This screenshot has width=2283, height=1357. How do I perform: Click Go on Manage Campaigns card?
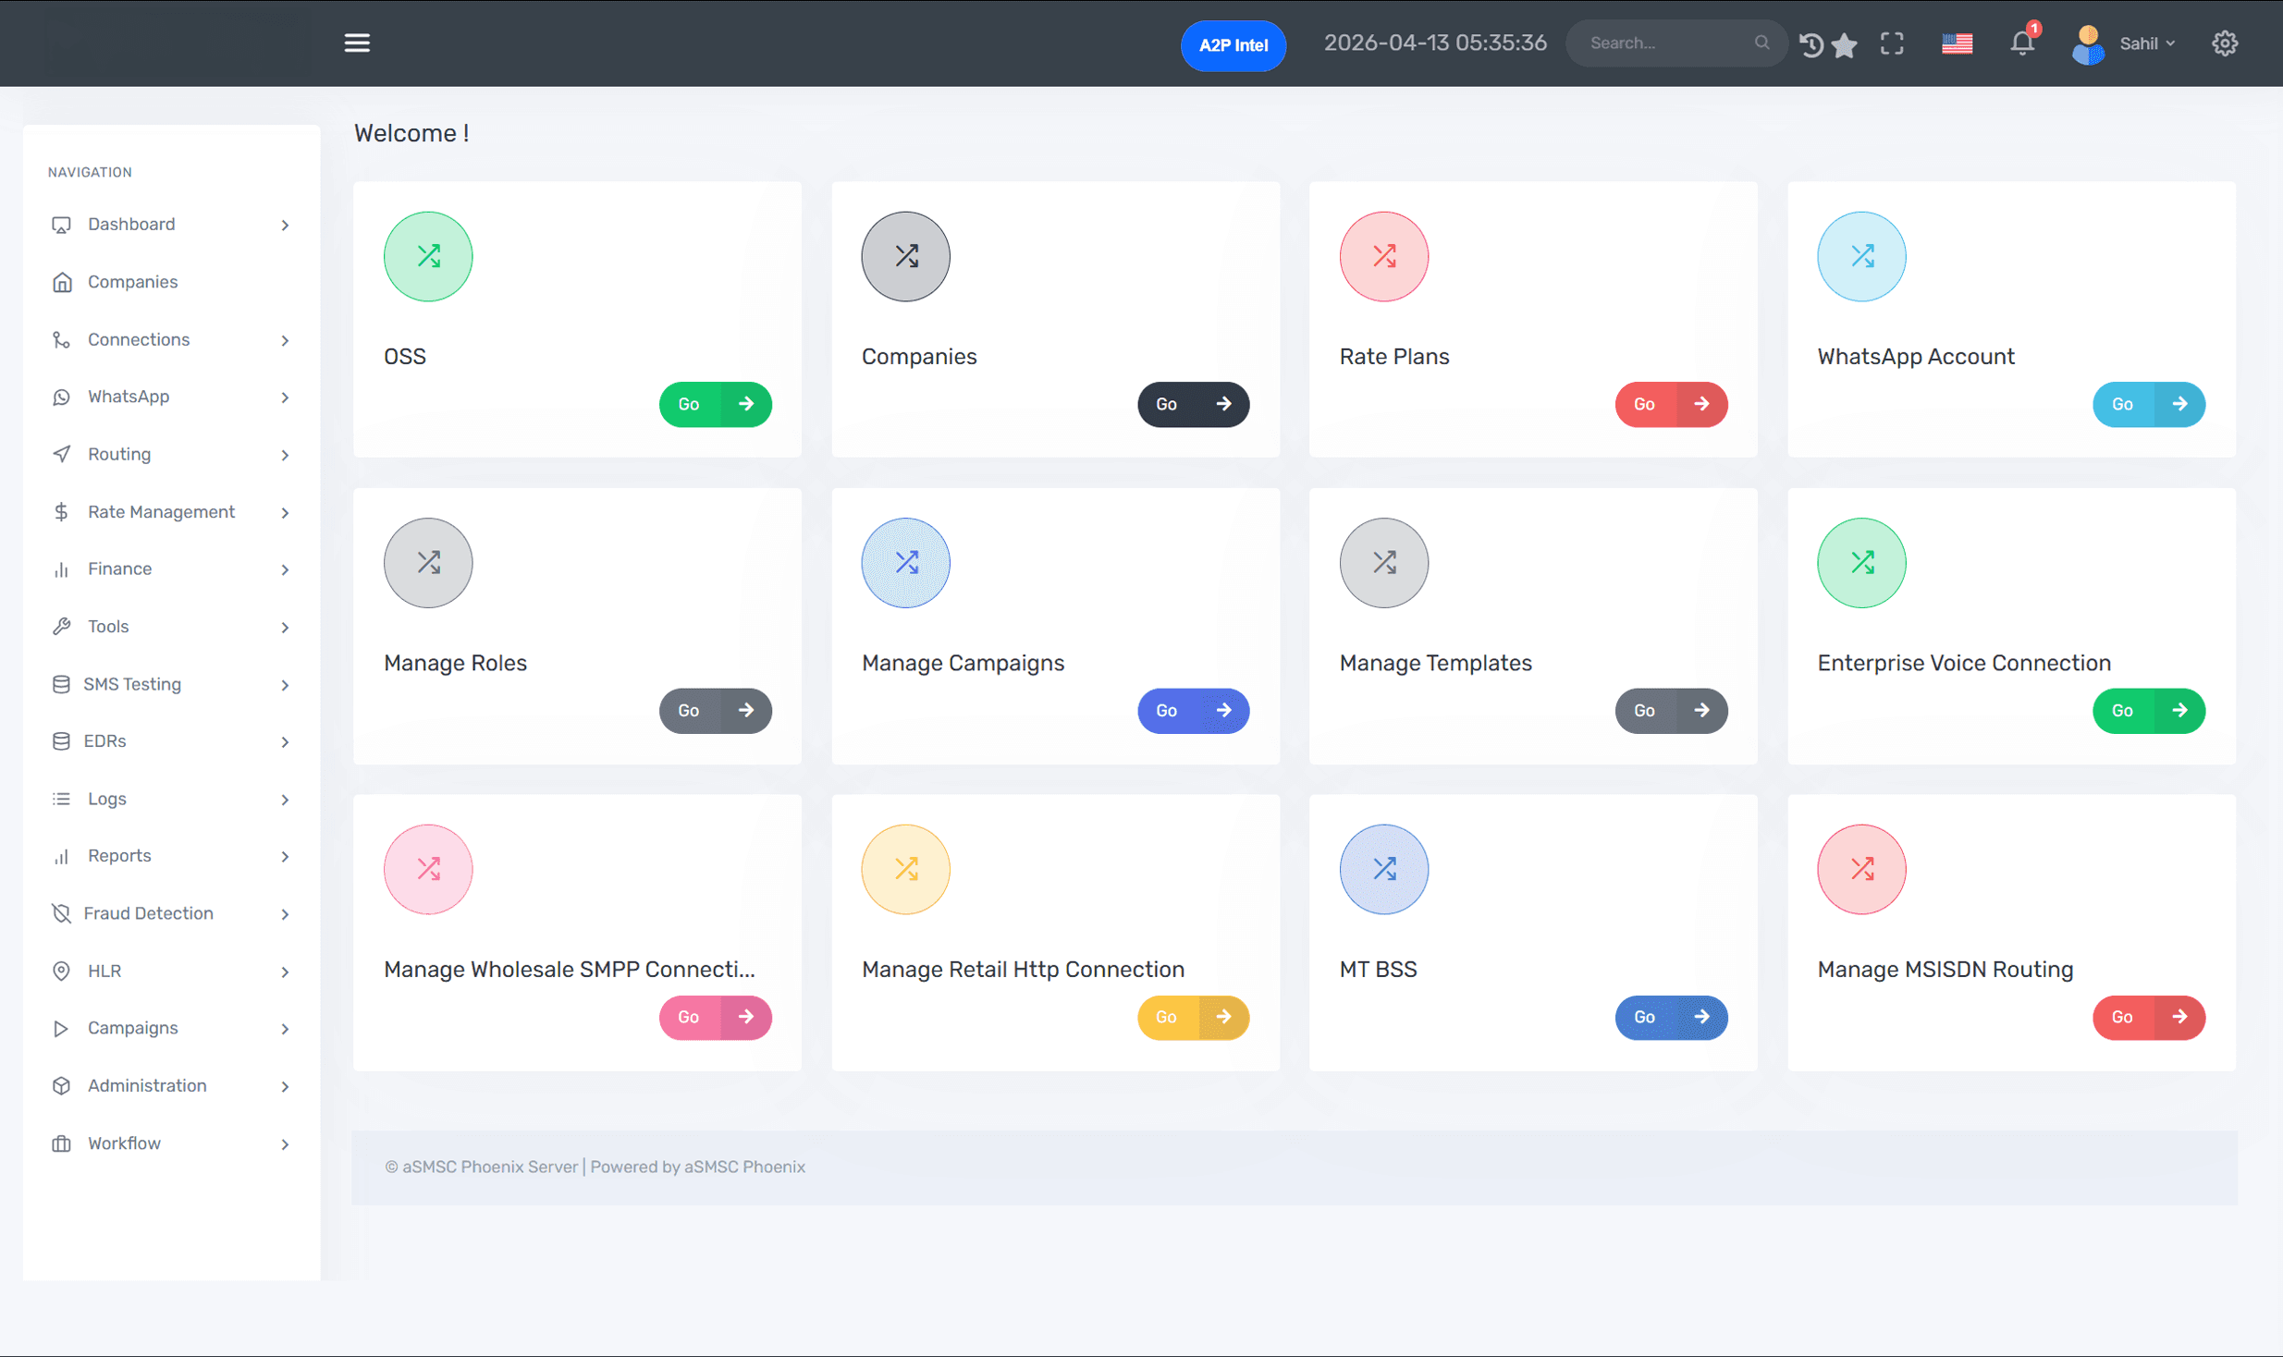(x=1193, y=711)
